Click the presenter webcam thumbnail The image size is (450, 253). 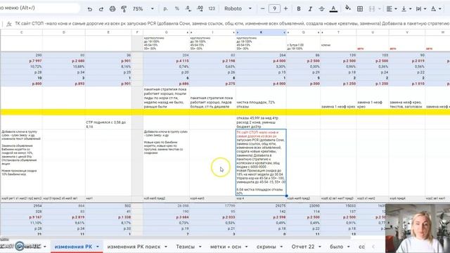point(418,228)
